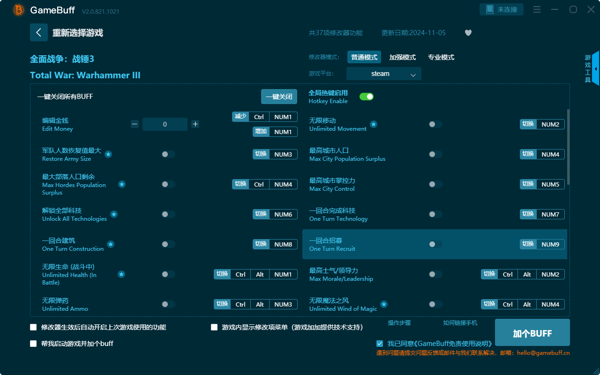Click inside the Edit Money value field
The image size is (600, 375).
[x=165, y=124]
